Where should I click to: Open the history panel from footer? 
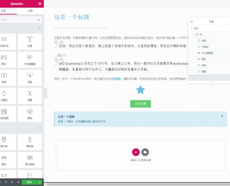click(6, 182)
